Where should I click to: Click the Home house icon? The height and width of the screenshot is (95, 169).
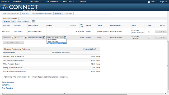click(149, 2)
